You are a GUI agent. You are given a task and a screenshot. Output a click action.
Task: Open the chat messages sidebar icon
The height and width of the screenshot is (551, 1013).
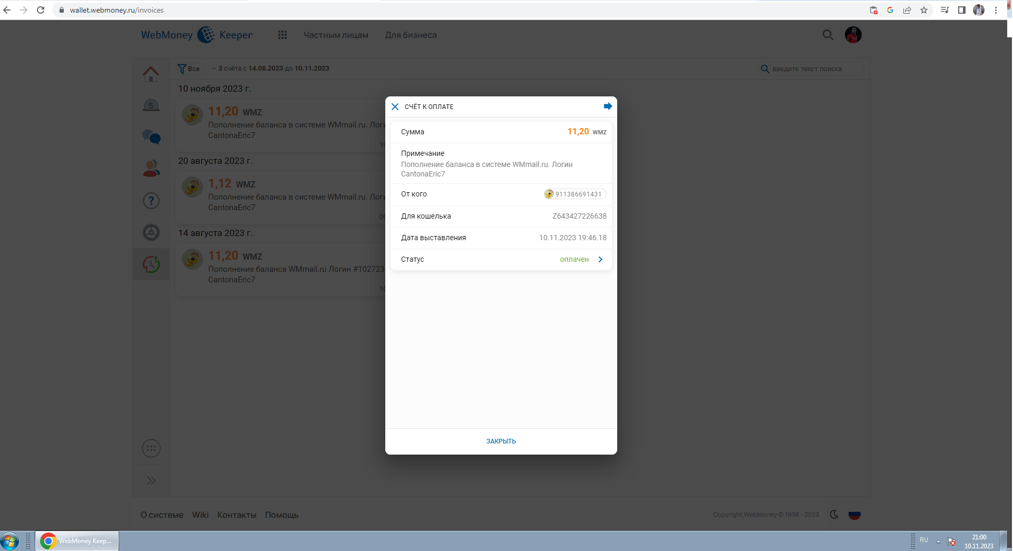pos(151,137)
